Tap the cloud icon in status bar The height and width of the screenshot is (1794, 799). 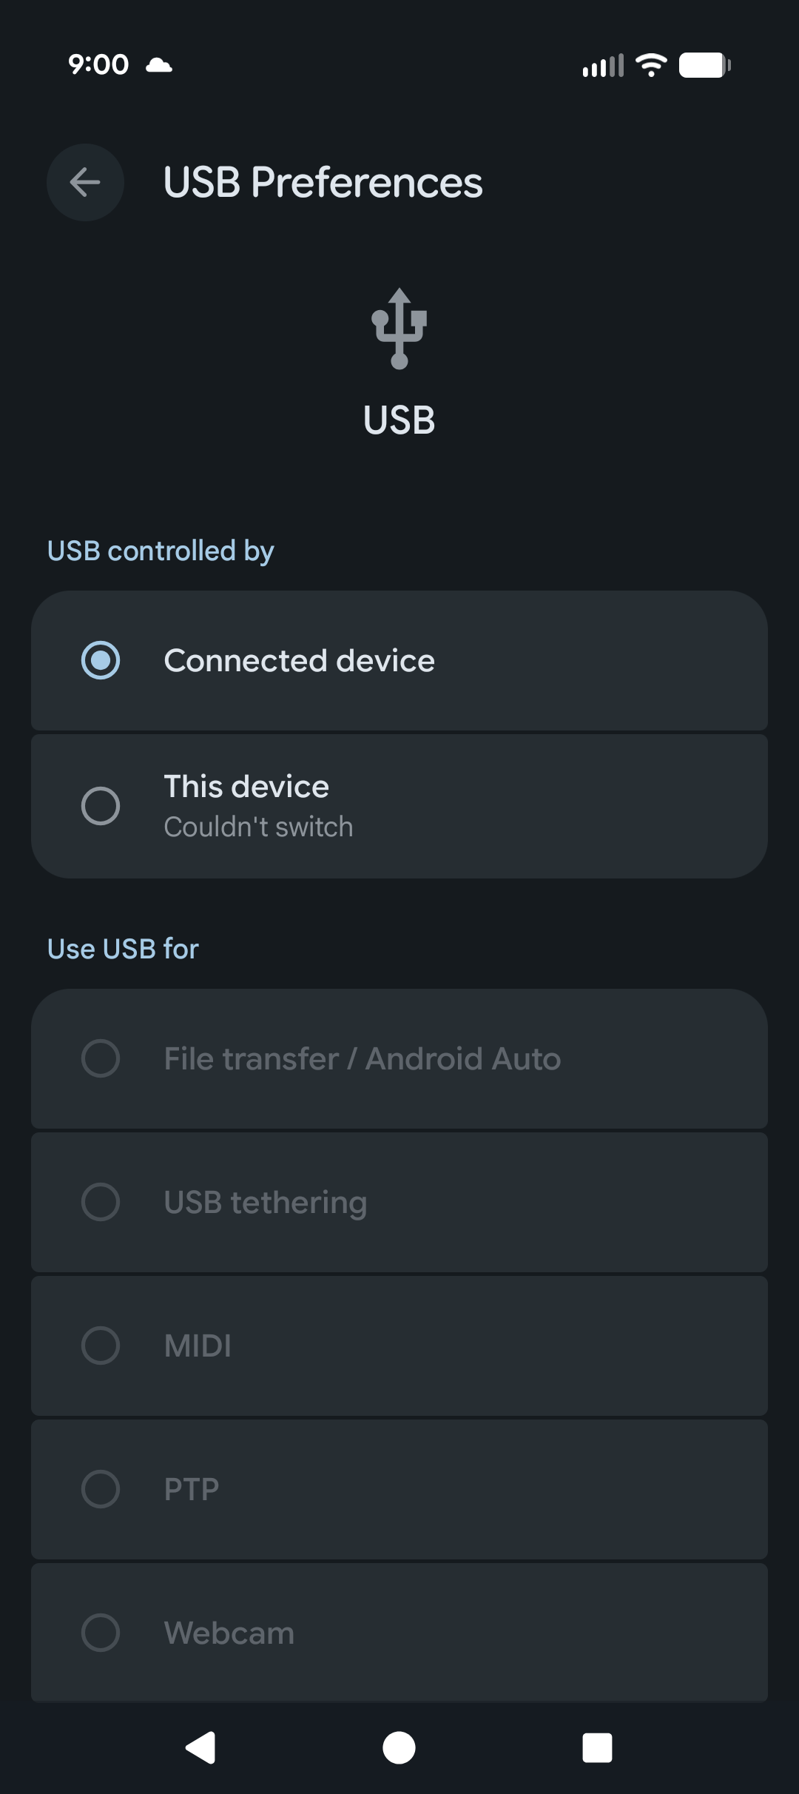pos(159,65)
